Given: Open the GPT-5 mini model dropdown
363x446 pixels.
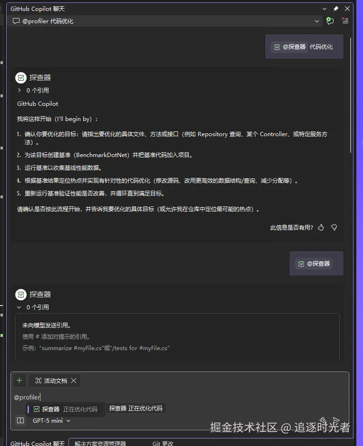Looking at the screenshot, I should click(52, 421).
